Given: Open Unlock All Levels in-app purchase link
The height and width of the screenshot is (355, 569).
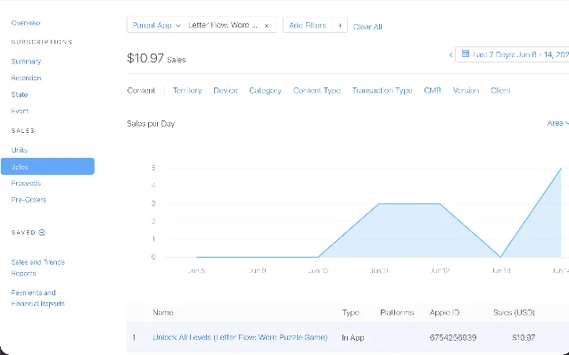Looking at the screenshot, I should coord(240,337).
